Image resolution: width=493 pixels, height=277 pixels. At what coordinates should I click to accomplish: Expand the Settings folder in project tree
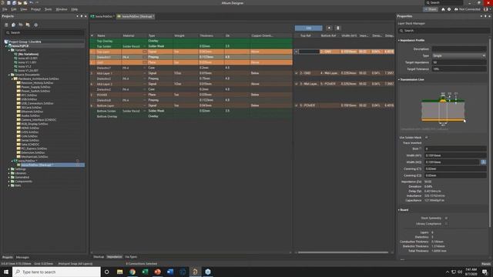(x=8, y=169)
